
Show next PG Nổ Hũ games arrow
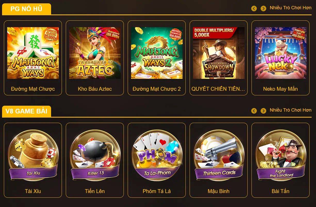[x=263, y=9]
